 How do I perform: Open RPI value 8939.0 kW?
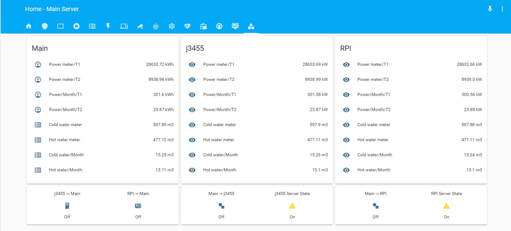tap(472, 79)
